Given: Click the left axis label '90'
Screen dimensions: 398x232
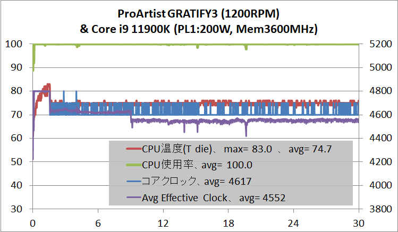Looking at the screenshot, I should click(16, 67).
